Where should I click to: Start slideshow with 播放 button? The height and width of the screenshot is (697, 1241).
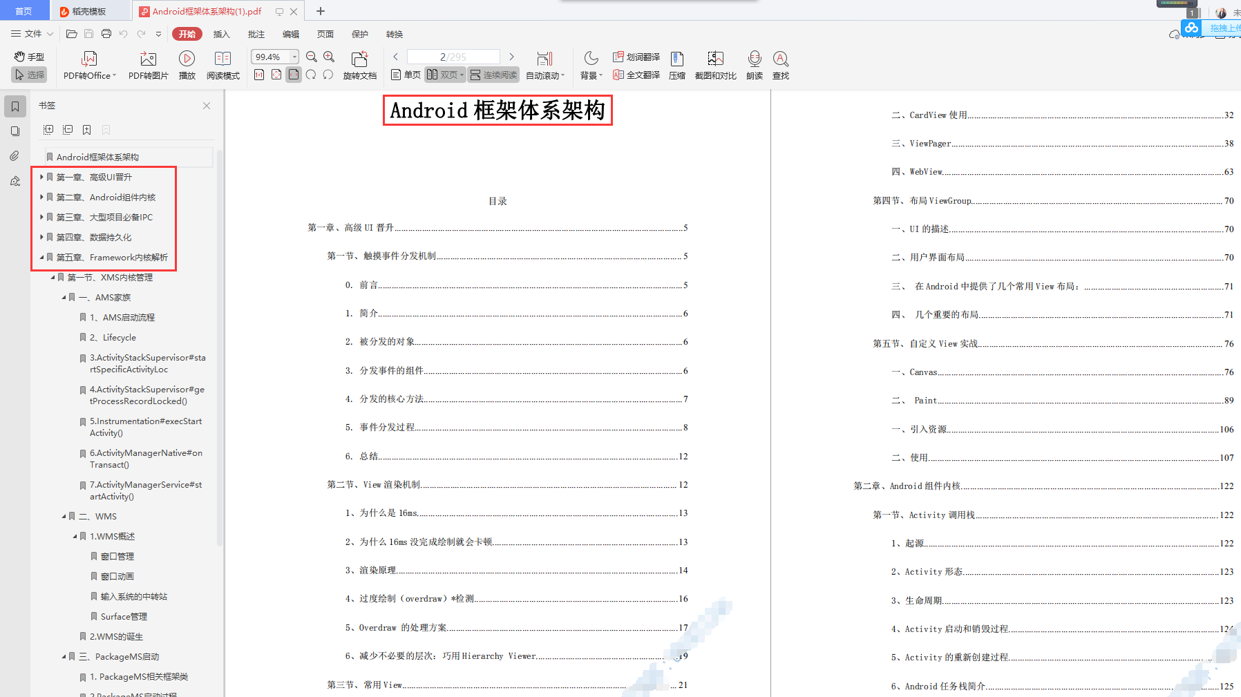point(187,66)
